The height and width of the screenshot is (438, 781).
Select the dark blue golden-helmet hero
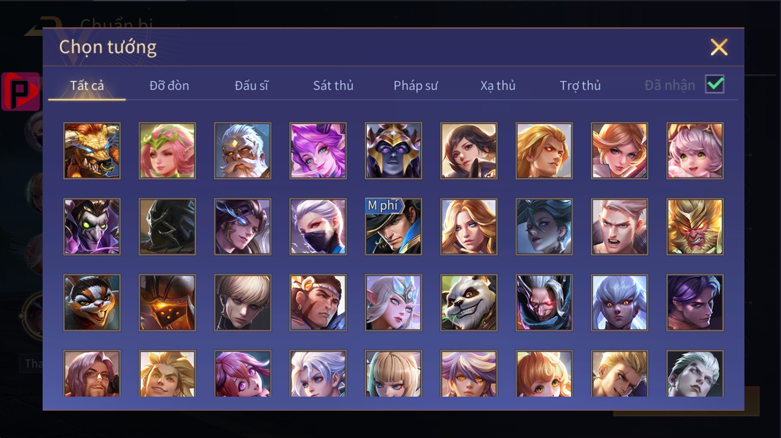[394, 151]
